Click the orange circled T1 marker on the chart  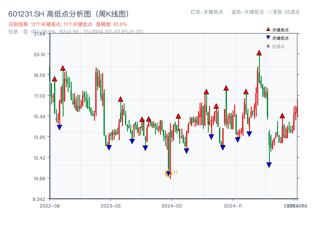pos(168,174)
